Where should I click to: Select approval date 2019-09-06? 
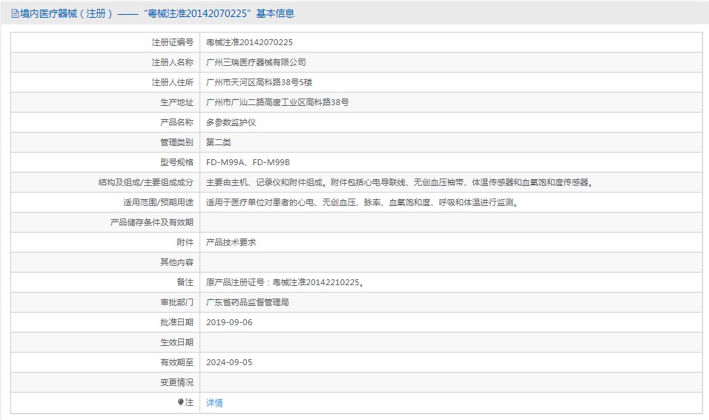click(x=229, y=322)
